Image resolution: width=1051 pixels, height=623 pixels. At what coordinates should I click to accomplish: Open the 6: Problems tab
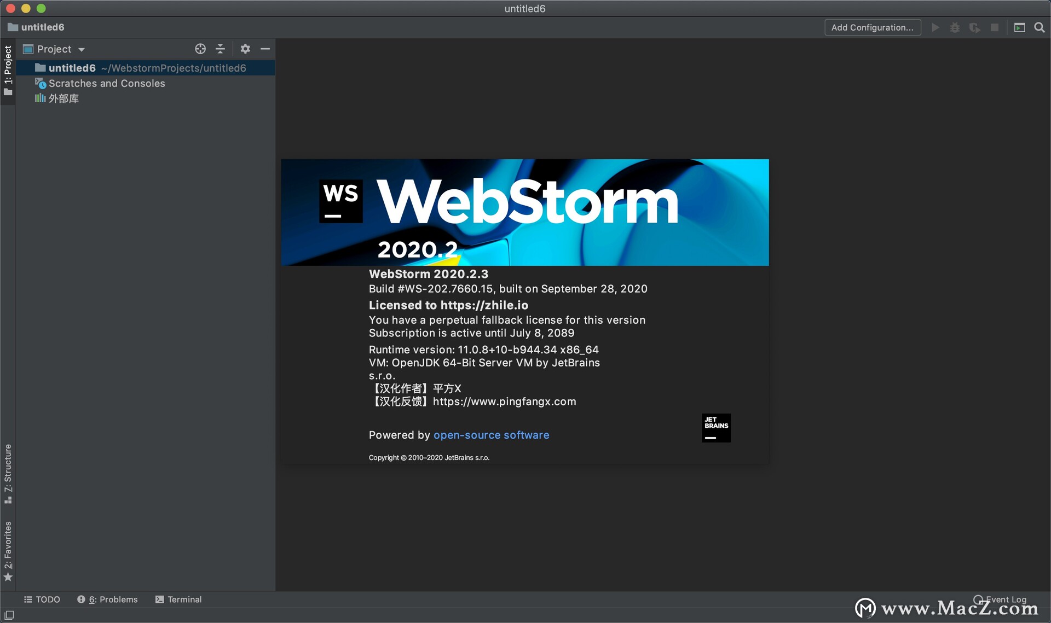tap(108, 599)
